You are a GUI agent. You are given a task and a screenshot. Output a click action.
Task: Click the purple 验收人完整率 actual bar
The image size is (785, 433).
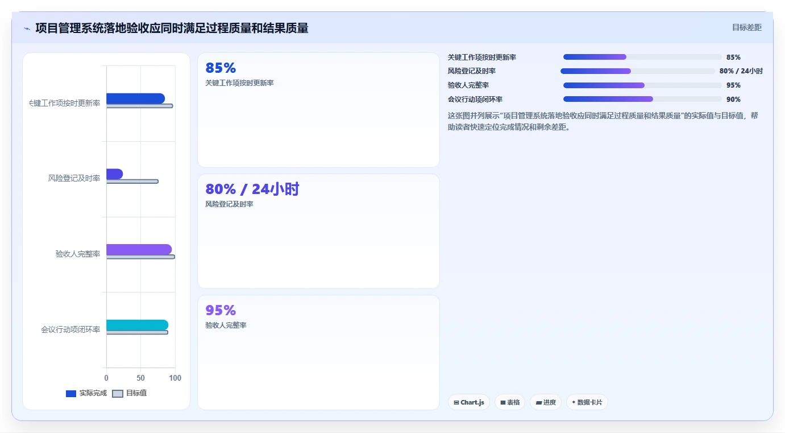(139, 249)
